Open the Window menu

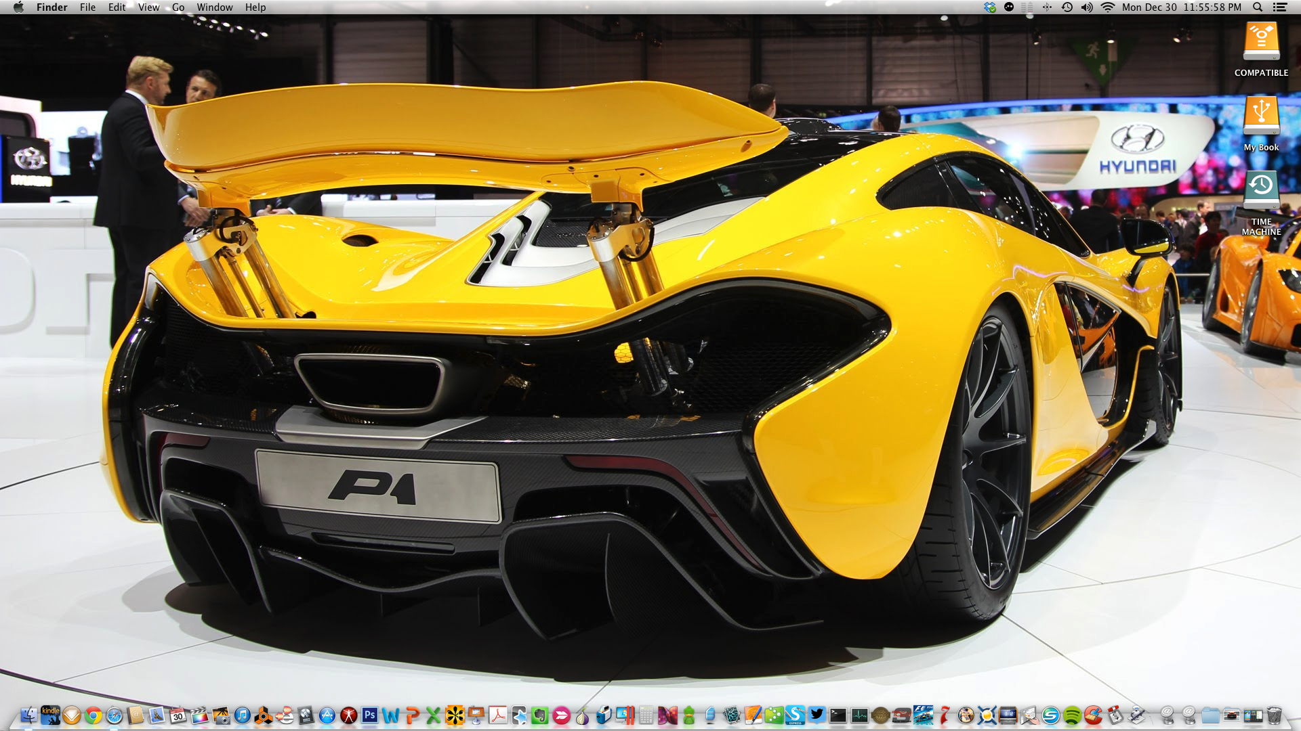pyautogui.click(x=214, y=7)
